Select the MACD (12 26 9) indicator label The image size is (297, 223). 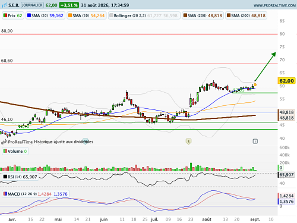pyautogui.click(x=36, y=194)
